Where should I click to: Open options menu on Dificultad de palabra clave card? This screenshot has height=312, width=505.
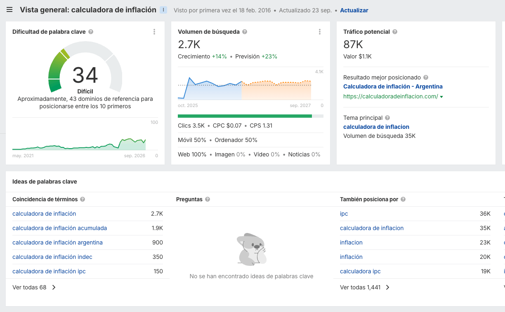click(154, 32)
